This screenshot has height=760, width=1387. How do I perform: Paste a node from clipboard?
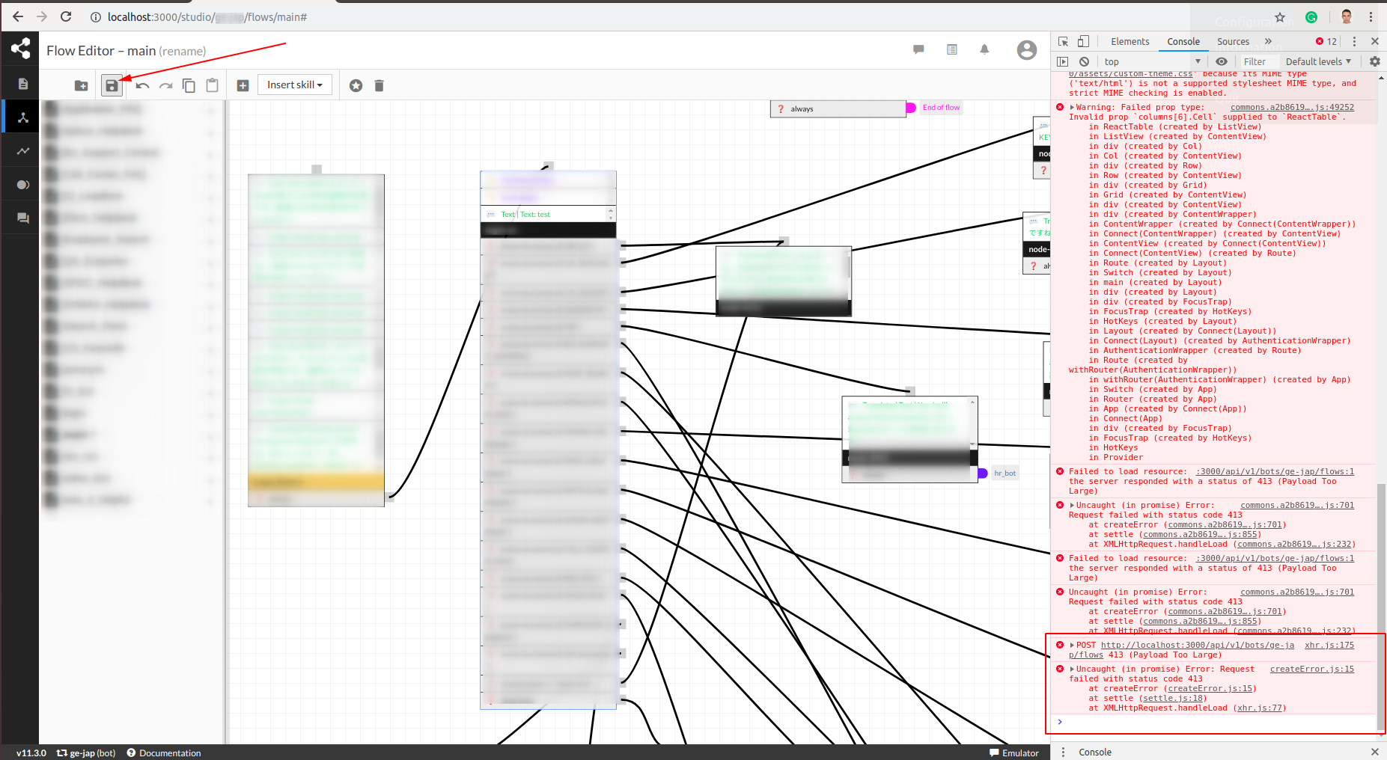pos(212,85)
